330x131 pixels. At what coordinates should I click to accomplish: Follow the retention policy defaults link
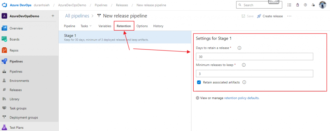coord(241,98)
